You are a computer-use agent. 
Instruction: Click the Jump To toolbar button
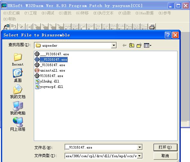[68, 27]
